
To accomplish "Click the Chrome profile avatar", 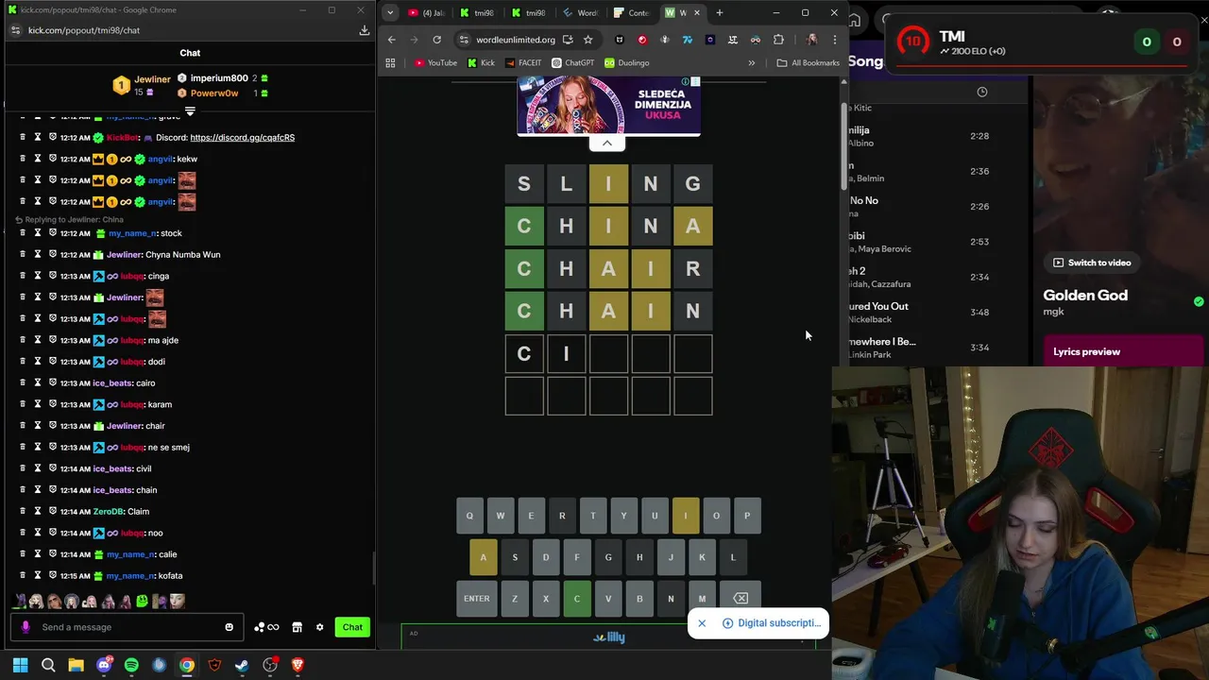I will point(811,40).
